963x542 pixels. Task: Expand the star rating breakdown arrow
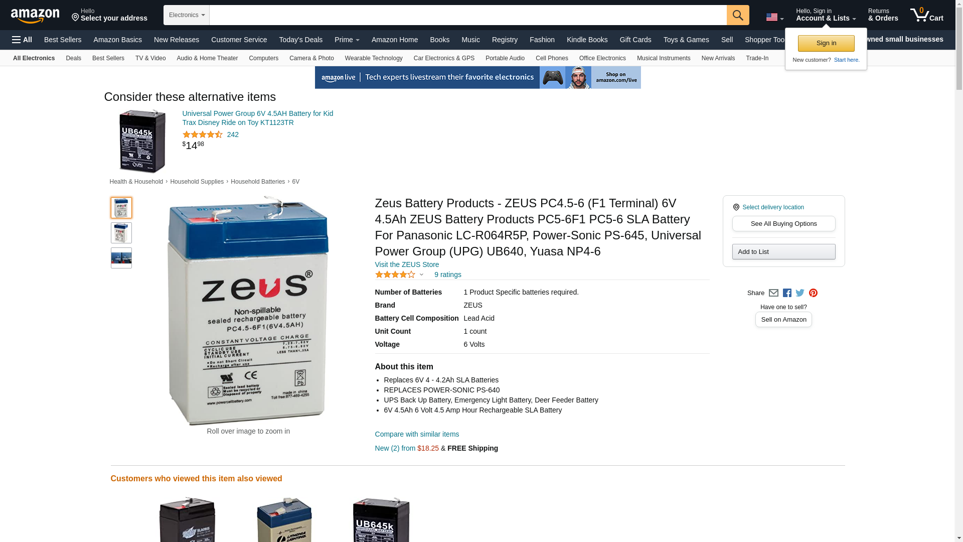click(421, 275)
